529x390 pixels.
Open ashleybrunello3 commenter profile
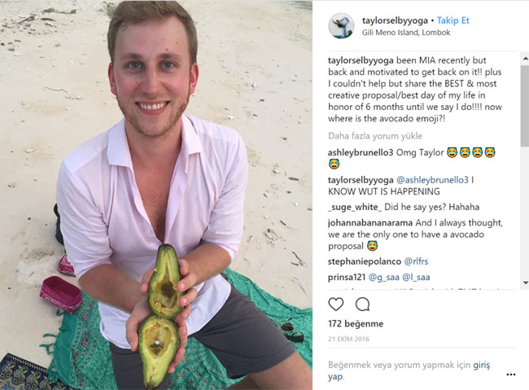(x=359, y=152)
